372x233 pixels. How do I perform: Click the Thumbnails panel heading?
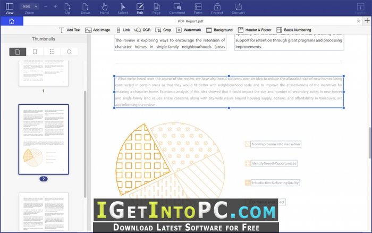[x=44, y=39]
